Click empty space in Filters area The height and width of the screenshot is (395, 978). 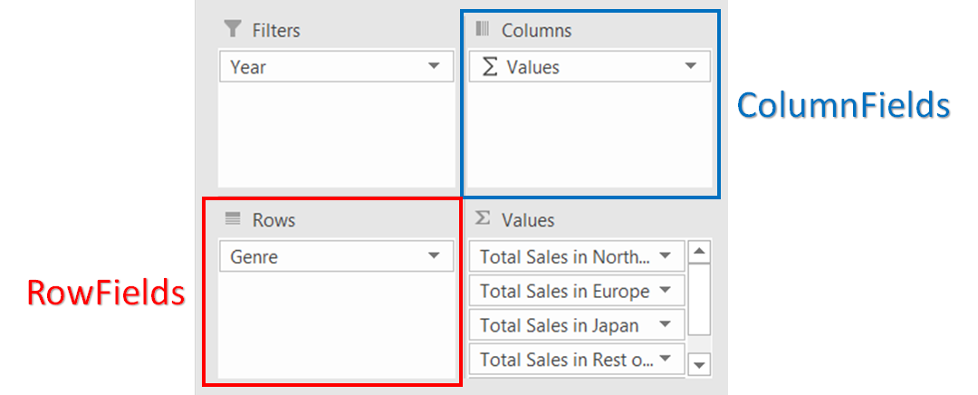[x=336, y=136]
